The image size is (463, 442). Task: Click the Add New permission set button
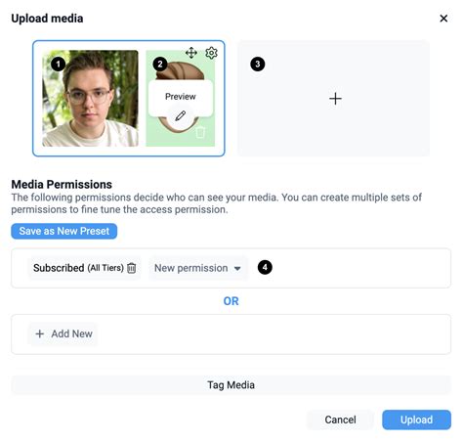point(63,333)
